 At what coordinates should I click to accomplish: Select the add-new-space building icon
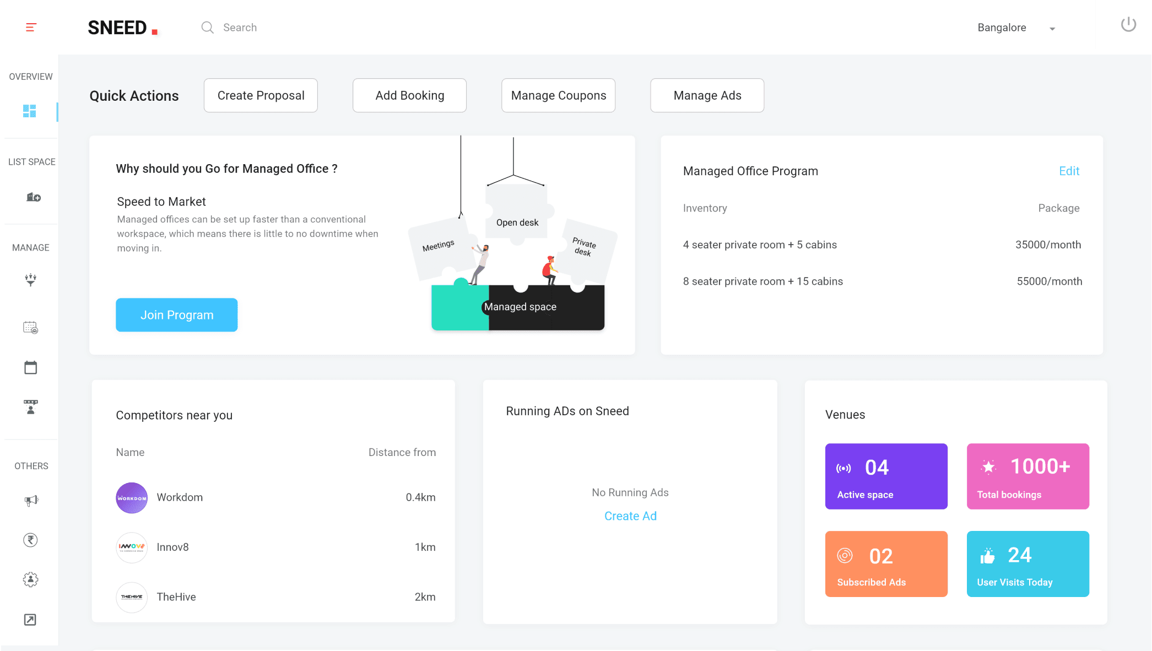point(33,198)
